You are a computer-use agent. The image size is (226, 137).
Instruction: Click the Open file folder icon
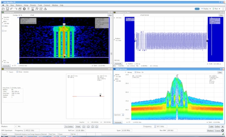tap(3, 9)
